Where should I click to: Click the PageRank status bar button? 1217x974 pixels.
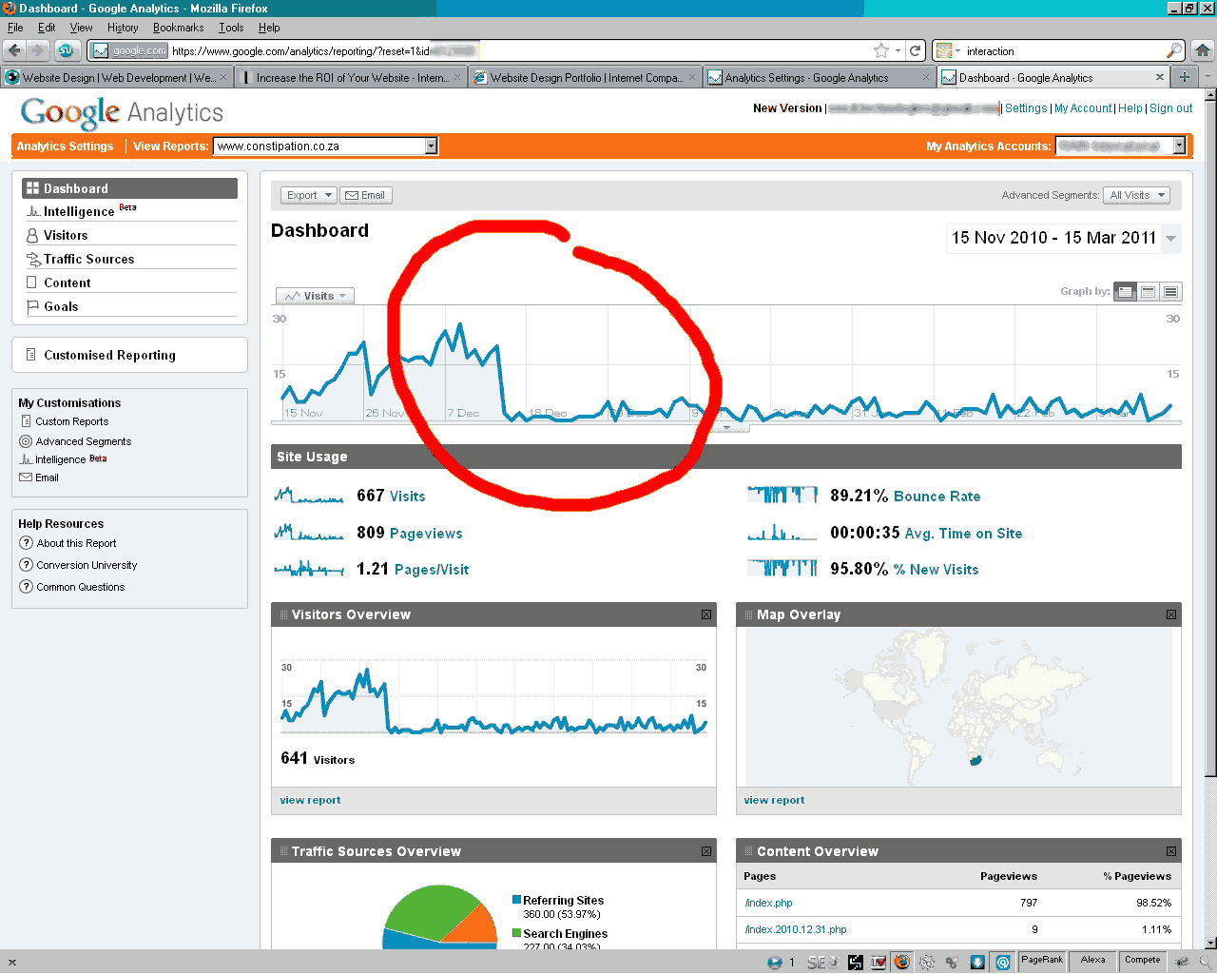[x=1042, y=961]
